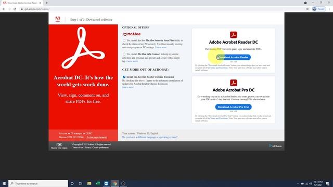Open Learn more for McAfee Security Scan
The width and height of the screenshot is (333, 187).
(161, 47)
